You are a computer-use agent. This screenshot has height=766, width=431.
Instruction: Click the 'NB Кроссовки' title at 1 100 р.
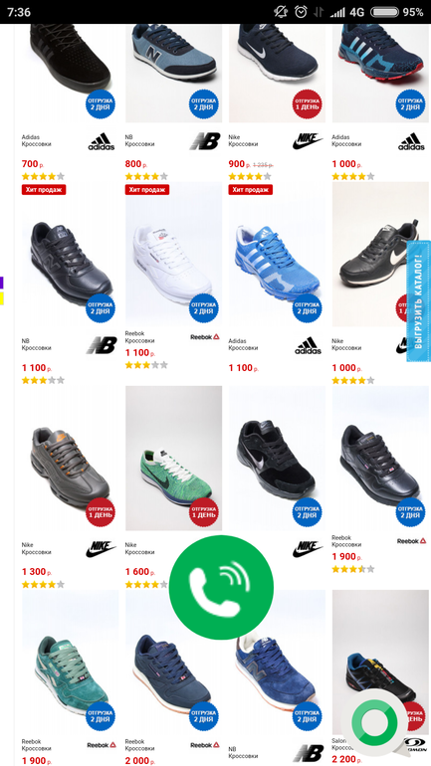point(36,344)
